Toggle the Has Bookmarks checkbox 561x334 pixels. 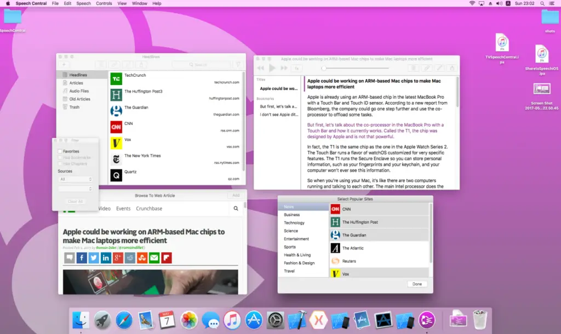(x=60, y=157)
